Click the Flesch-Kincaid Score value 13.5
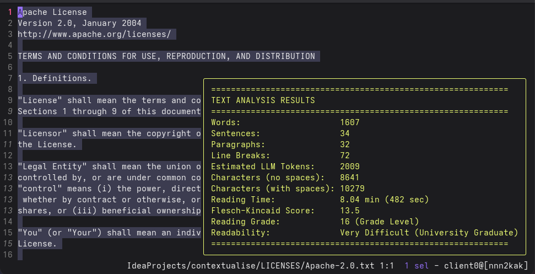Screen dimensions: 535x274 (350, 211)
